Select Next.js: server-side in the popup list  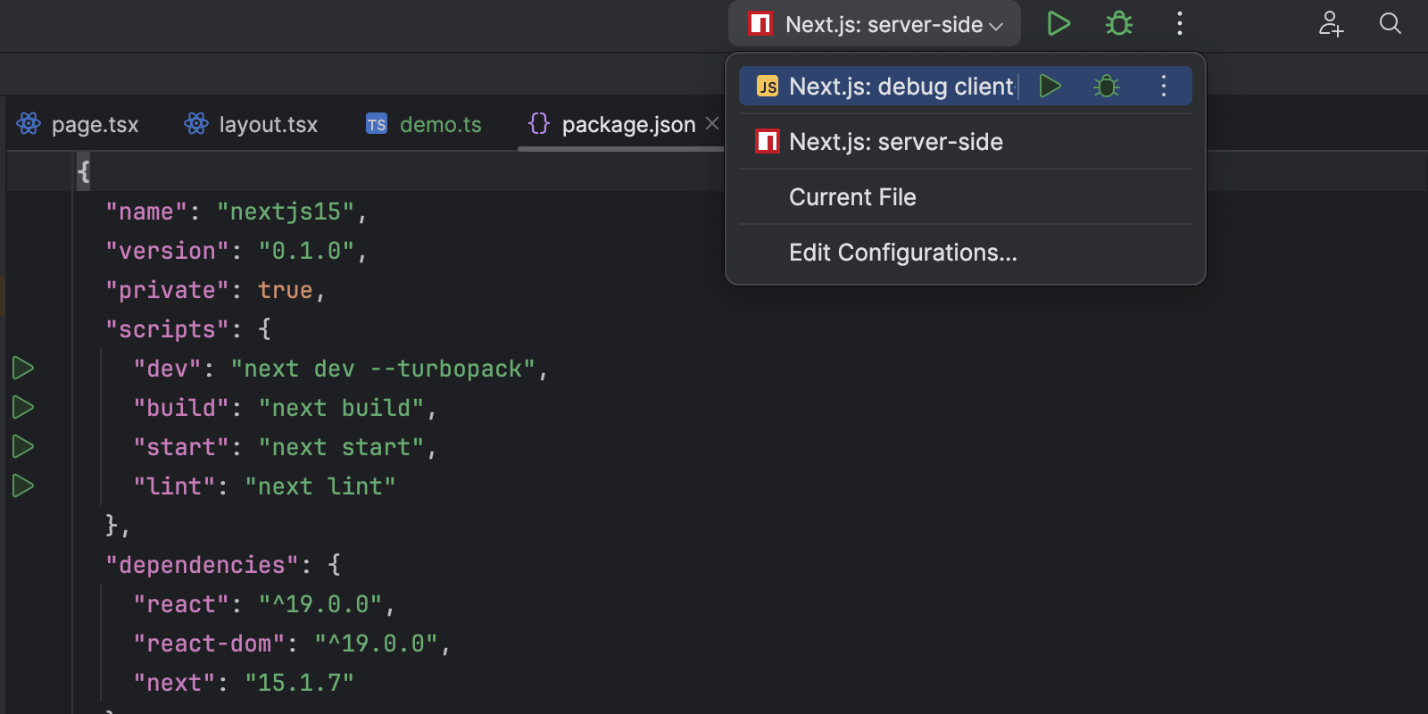coord(896,142)
